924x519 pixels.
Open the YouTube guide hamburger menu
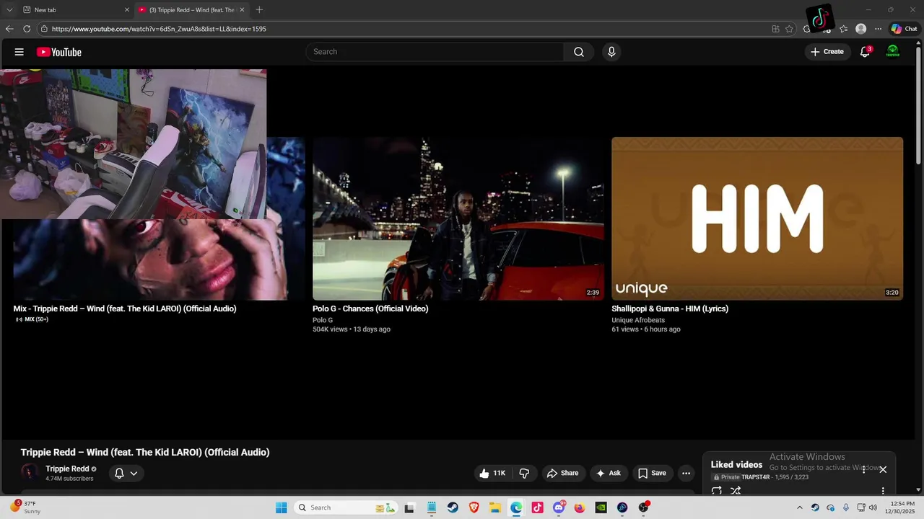pos(19,52)
